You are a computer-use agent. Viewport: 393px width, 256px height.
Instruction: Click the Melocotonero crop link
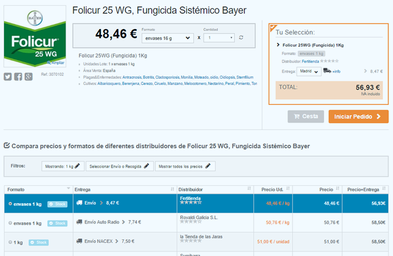coord(195,83)
